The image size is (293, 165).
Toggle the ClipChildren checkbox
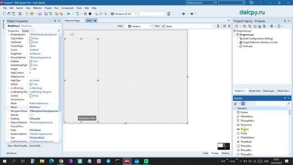(x=31, y=38)
